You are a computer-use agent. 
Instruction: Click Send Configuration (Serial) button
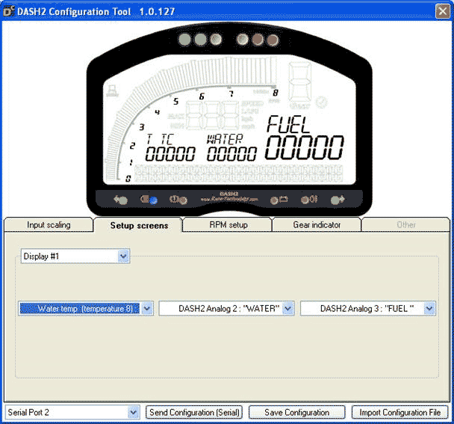click(194, 412)
